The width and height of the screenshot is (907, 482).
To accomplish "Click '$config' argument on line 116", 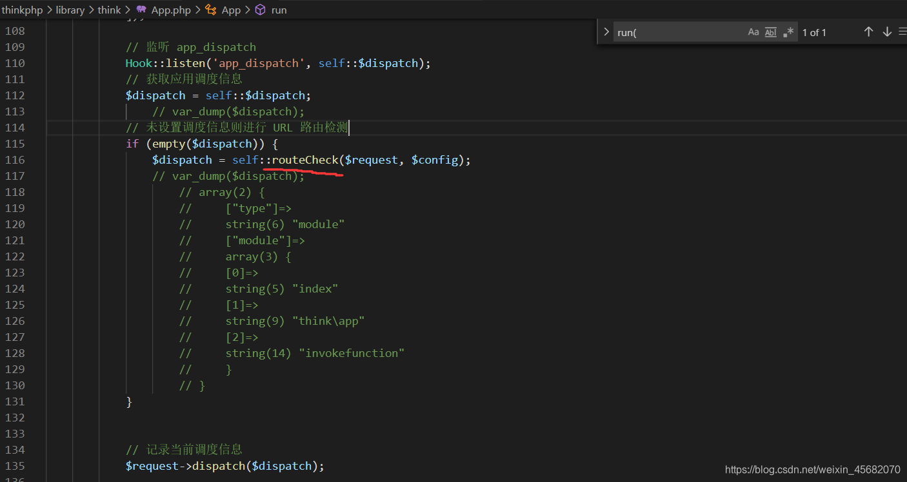I will pyautogui.click(x=435, y=160).
